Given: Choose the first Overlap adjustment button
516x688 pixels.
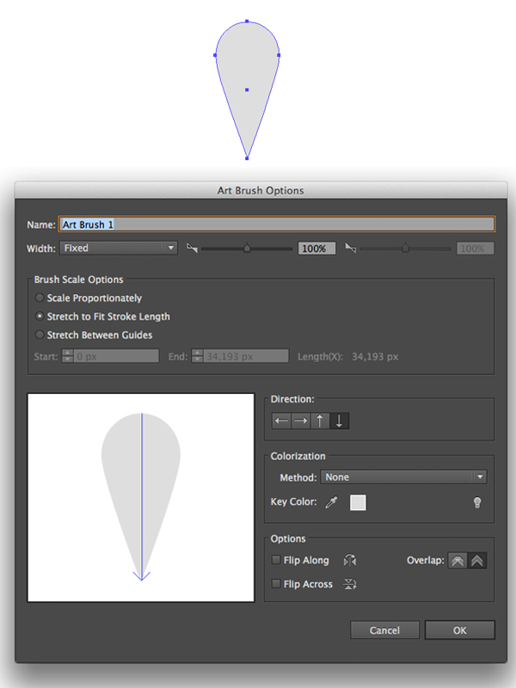Looking at the screenshot, I should (458, 560).
